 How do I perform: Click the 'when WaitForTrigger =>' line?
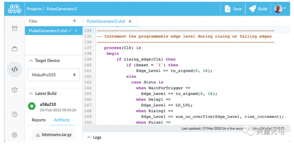pyautogui.click(x=163, y=88)
